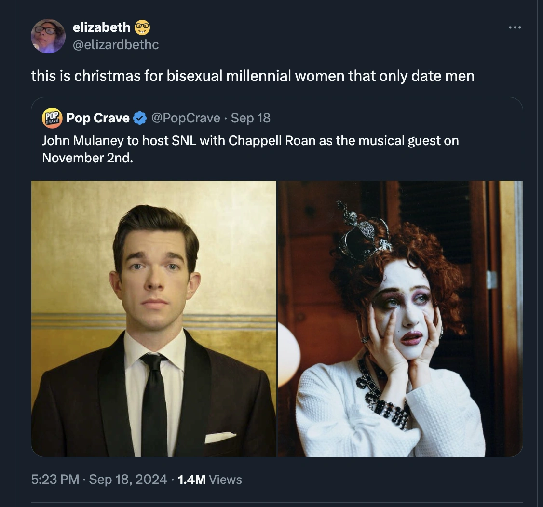The image size is (543, 507).
Task: Click the Views label at the bottom
Action: click(226, 479)
